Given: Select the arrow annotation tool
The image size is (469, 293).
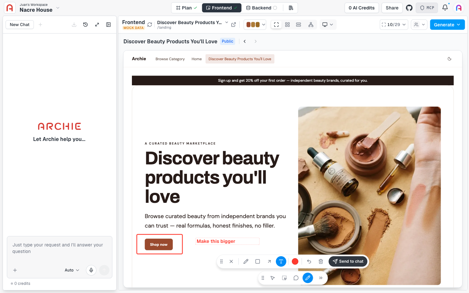Looking at the screenshot, I should (x=269, y=261).
